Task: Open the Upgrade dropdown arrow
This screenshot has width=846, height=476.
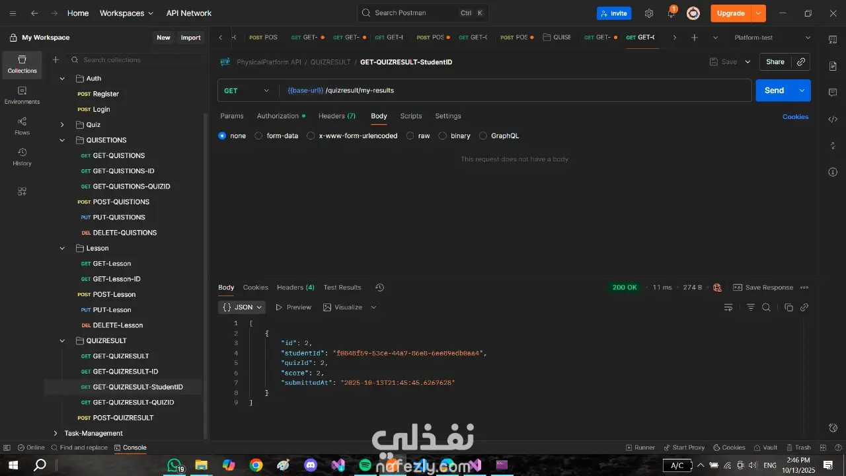Action: pyautogui.click(x=759, y=13)
